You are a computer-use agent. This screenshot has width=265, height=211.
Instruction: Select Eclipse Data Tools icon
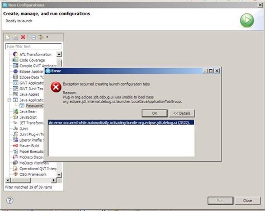click(16, 77)
